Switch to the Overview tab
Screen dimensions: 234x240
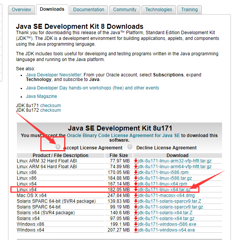(22, 10)
